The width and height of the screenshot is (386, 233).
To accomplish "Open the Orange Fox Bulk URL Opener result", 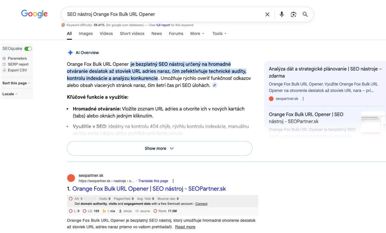I will (x=149, y=189).
